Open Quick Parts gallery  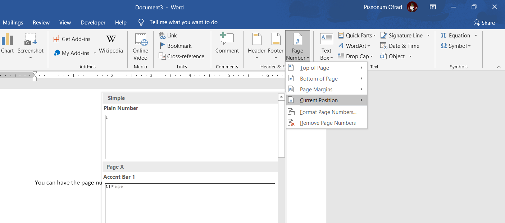(357, 35)
